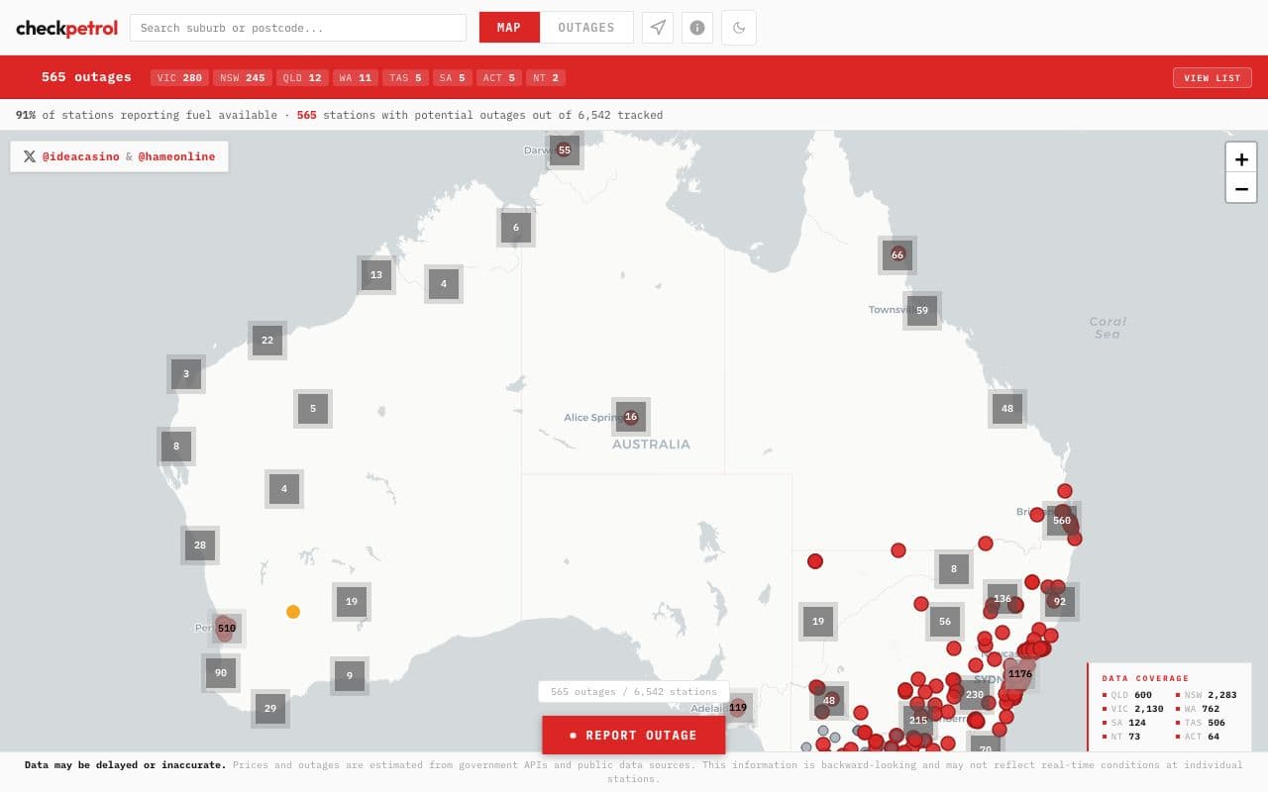This screenshot has width=1268, height=792.
Task: Click the checkpetrol logo
Action: [66, 28]
